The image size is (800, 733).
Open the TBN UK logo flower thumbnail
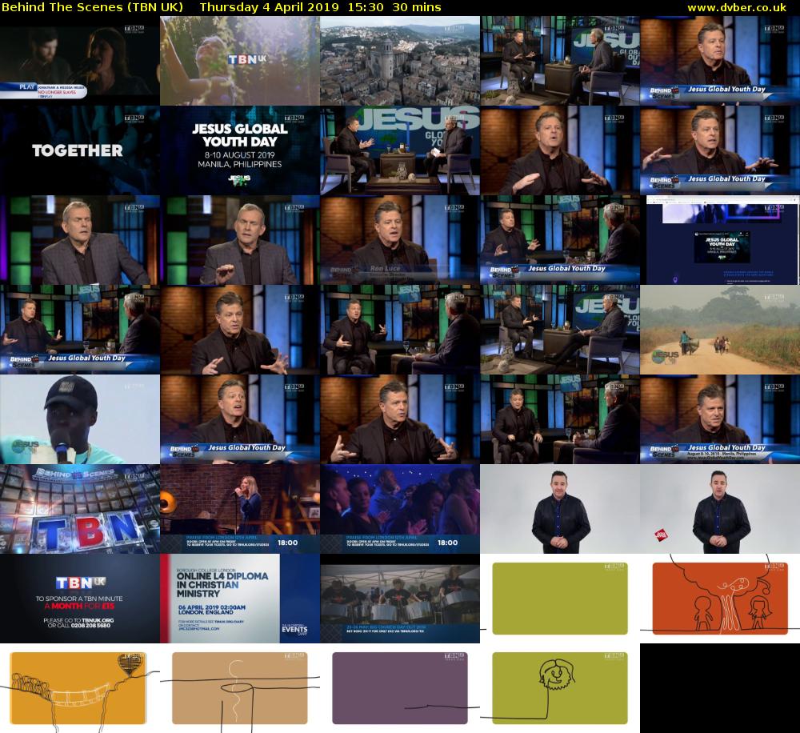tap(240, 61)
